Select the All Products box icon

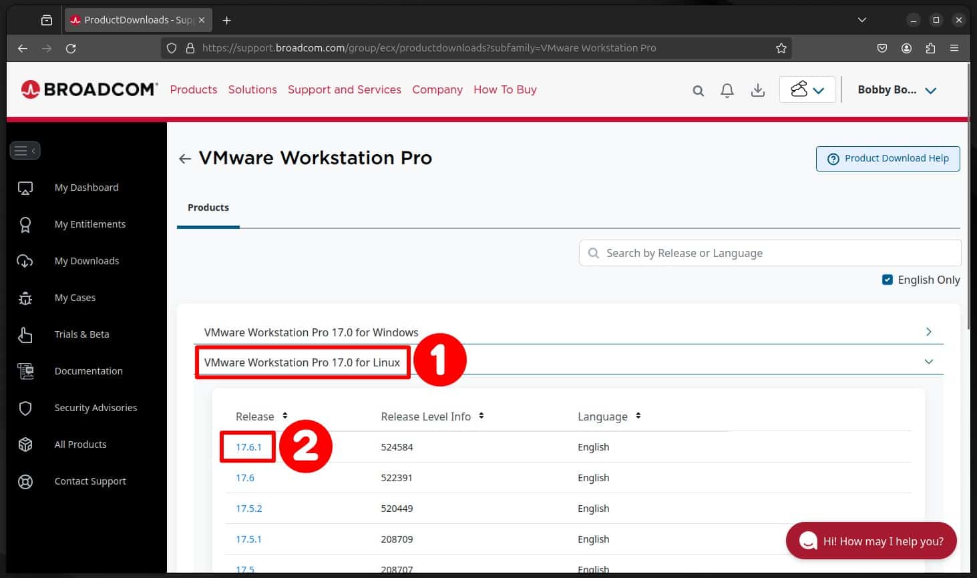pyautogui.click(x=25, y=445)
